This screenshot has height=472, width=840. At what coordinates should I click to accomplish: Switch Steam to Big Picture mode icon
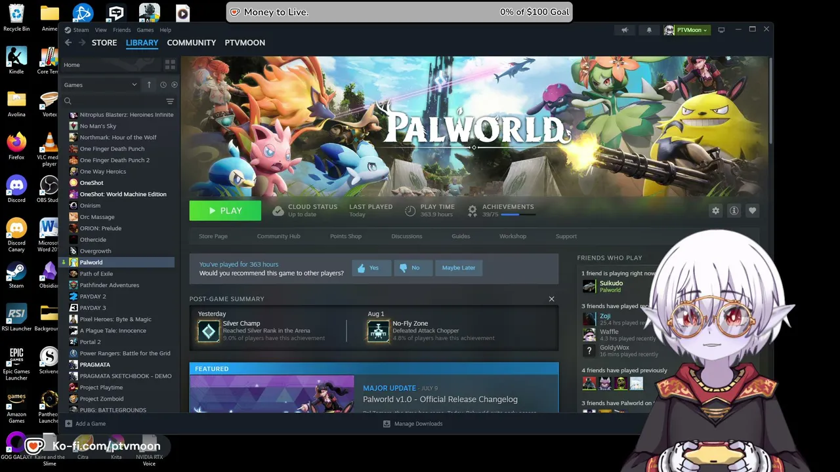(721, 30)
